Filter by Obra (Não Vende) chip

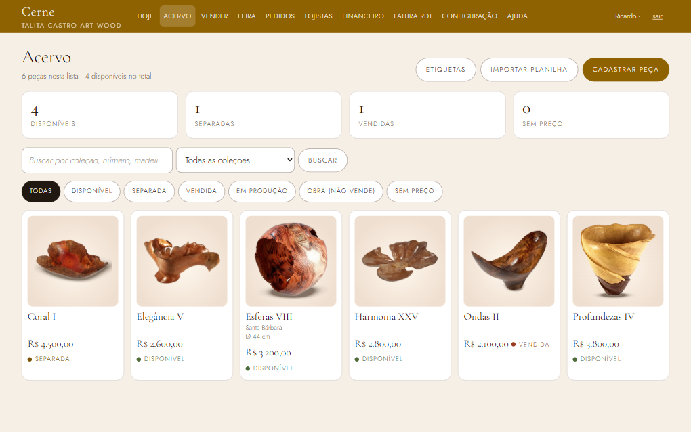click(x=341, y=191)
